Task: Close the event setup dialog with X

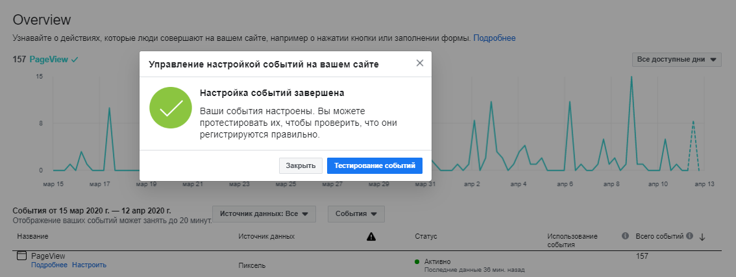Action: 419,63
